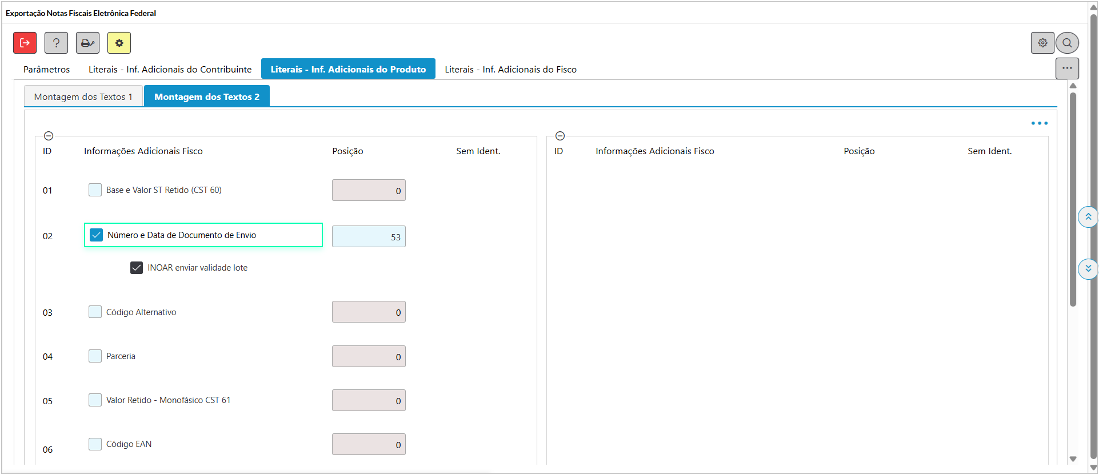Switch to the Parâmetros tab
The height and width of the screenshot is (475, 1099).
click(46, 69)
